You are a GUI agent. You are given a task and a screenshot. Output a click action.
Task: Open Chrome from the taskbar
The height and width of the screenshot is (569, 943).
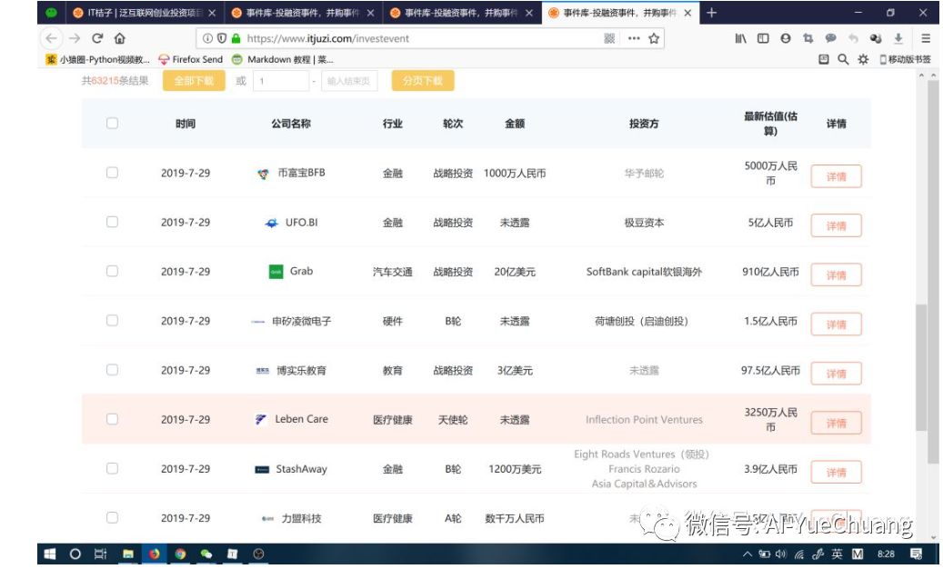180,554
